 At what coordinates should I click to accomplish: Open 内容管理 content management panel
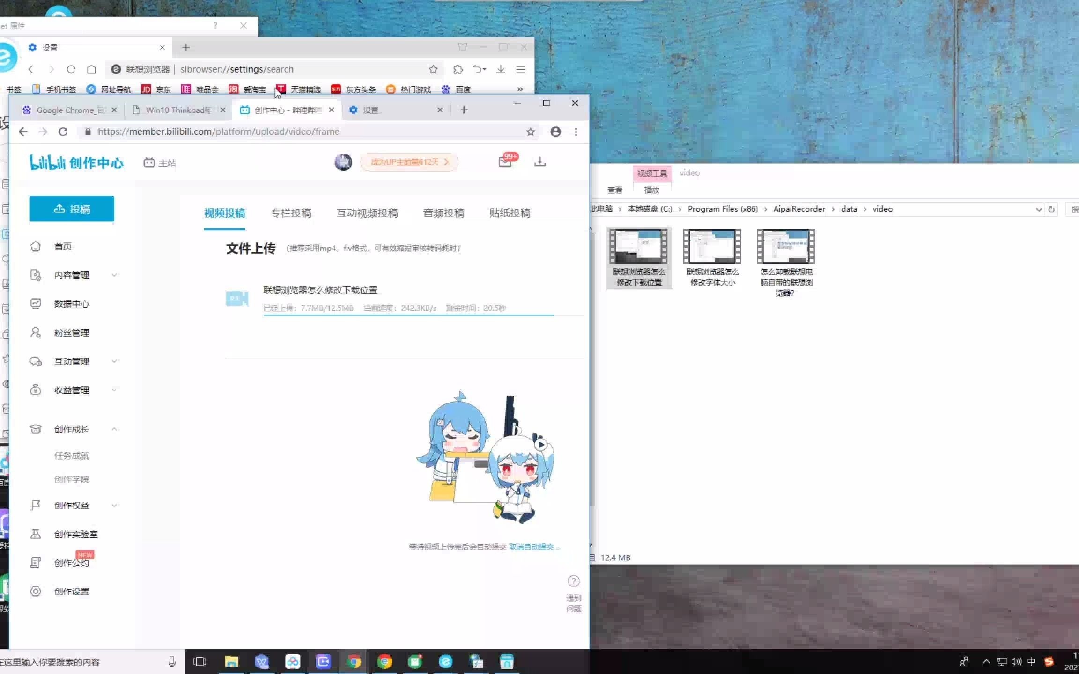coord(72,275)
